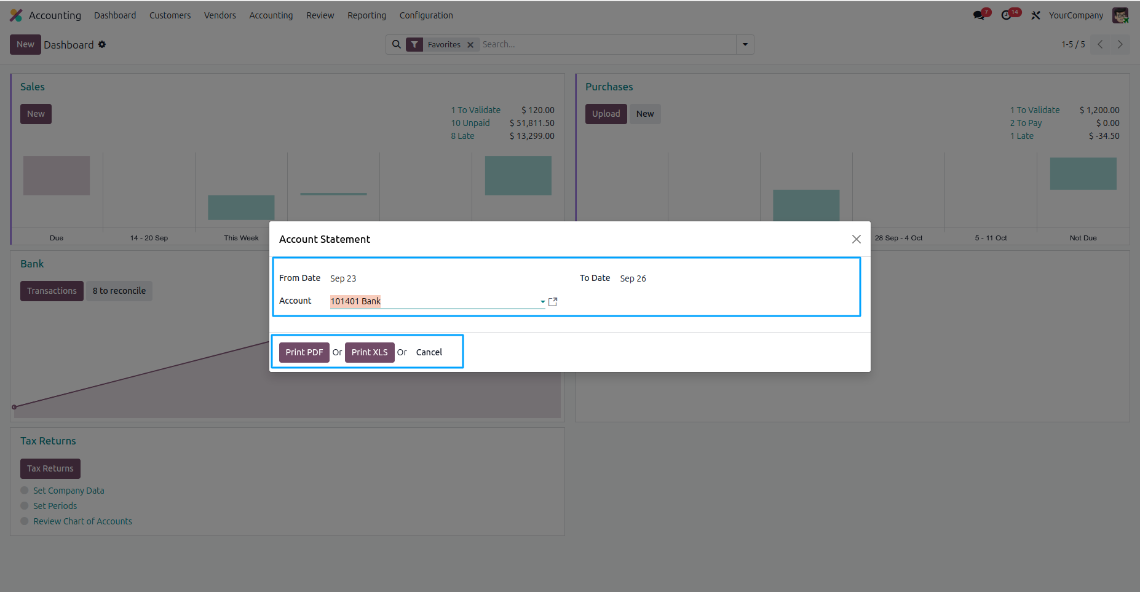The height and width of the screenshot is (592, 1140).
Task: Open the Vendors menu
Action: pos(220,15)
